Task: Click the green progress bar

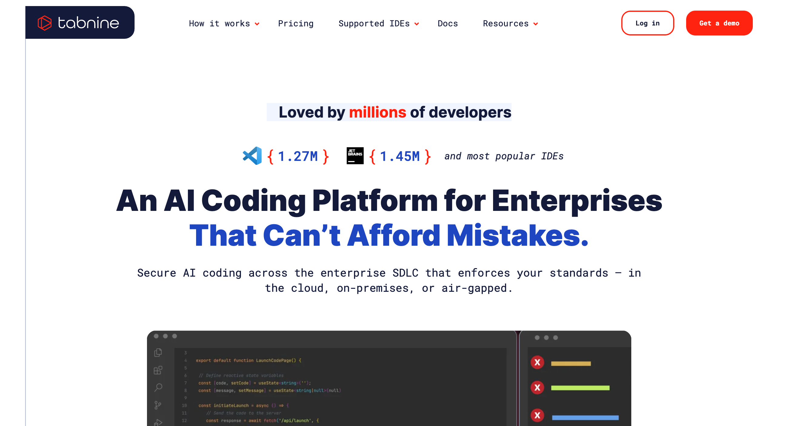Action: pos(580,388)
